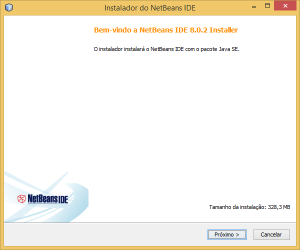Image resolution: width=300 pixels, height=250 pixels.
Task: Click the Próximo > button
Action: tap(227, 234)
